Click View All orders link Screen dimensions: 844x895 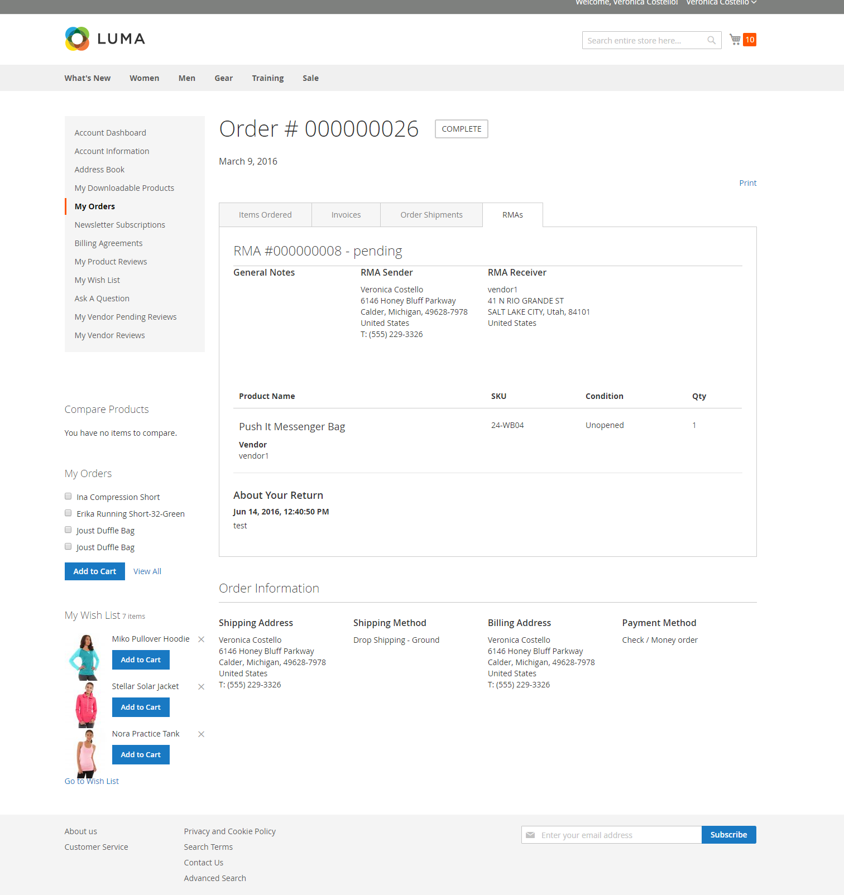147,571
